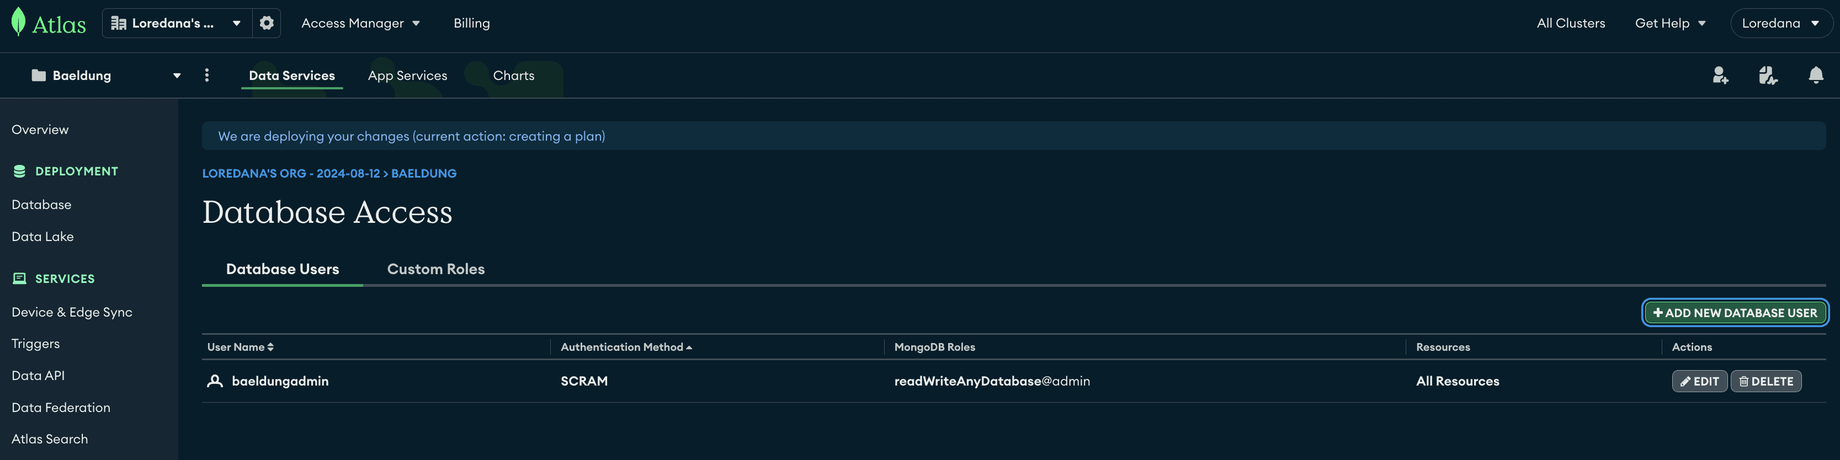
Task: Open All Clusters link
Action: (1571, 23)
